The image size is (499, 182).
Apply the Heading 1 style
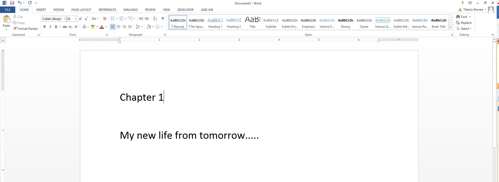(215, 23)
